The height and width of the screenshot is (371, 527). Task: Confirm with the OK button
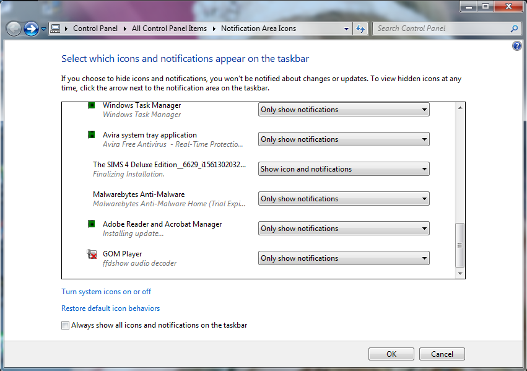point(391,354)
